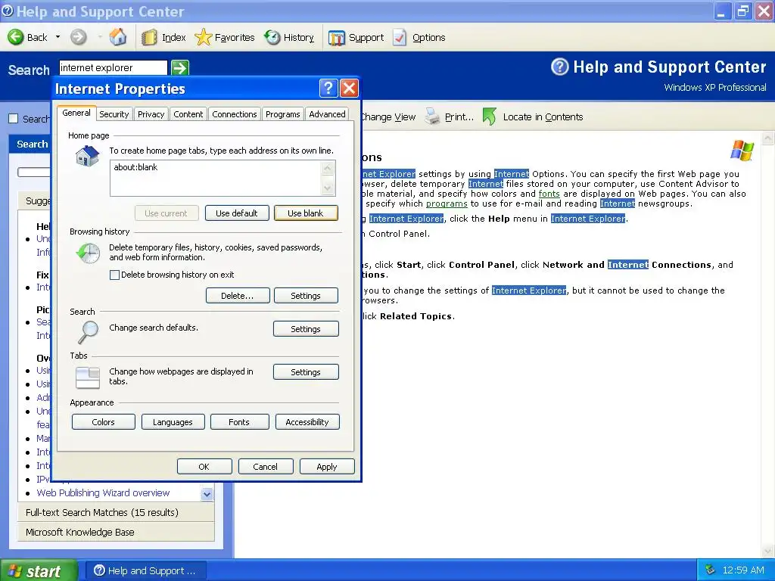Switch to the Security tab

click(114, 114)
